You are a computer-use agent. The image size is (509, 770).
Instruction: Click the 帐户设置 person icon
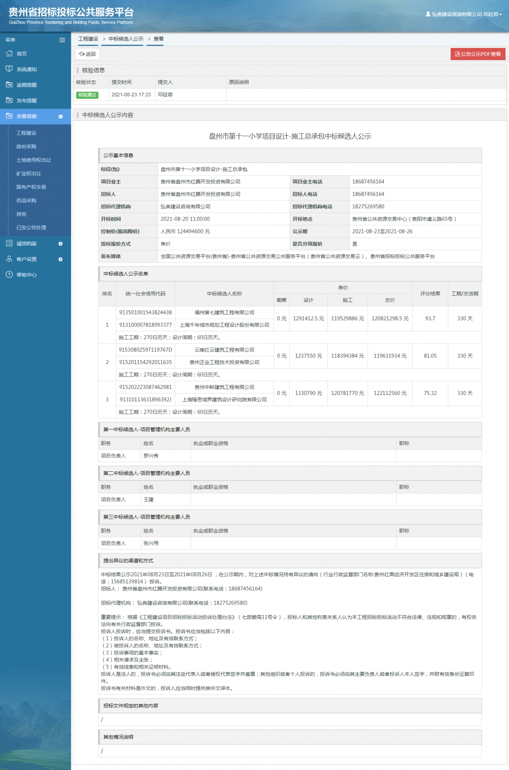(9, 259)
